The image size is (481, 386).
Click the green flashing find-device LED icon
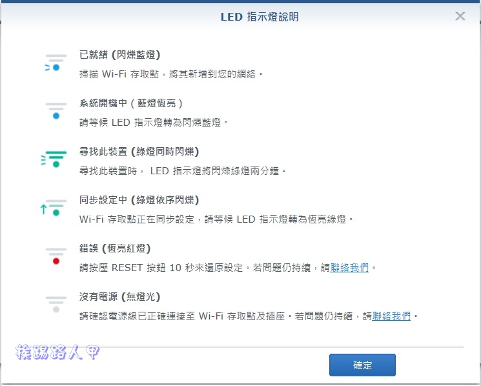(54, 159)
